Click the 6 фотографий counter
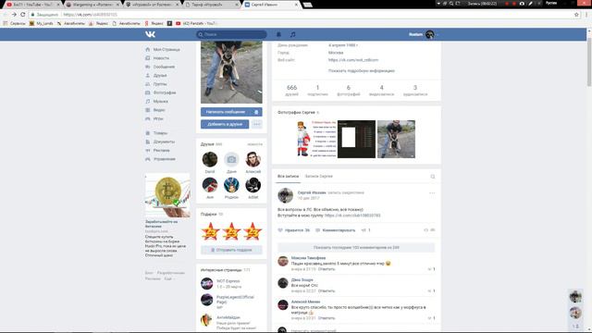The image size is (592, 333). click(349, 91)
